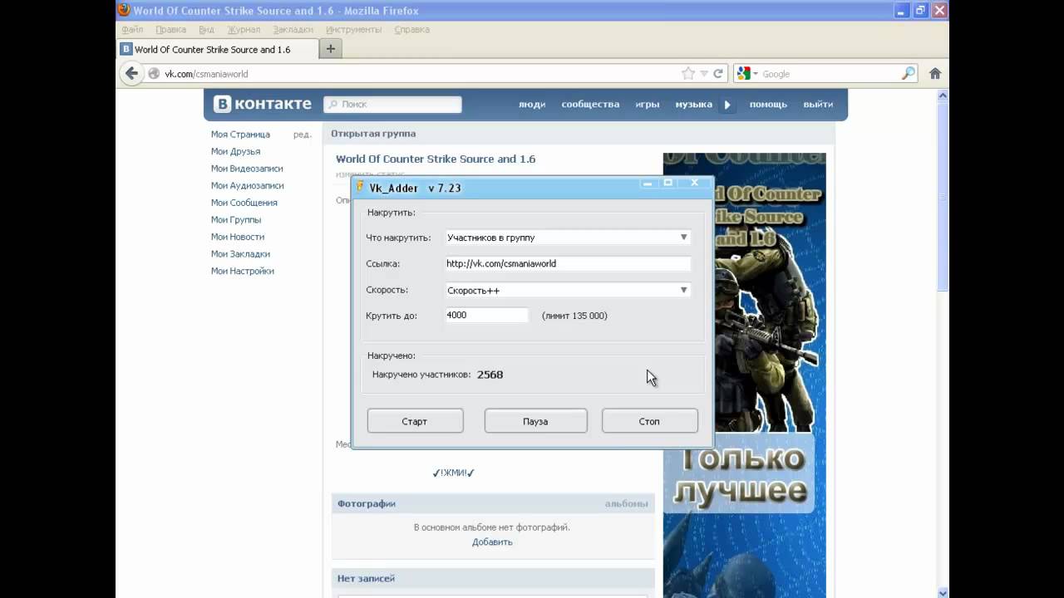
Task: Click the counter value 2568
Action: pyautogui.click(x=490, y=375)
